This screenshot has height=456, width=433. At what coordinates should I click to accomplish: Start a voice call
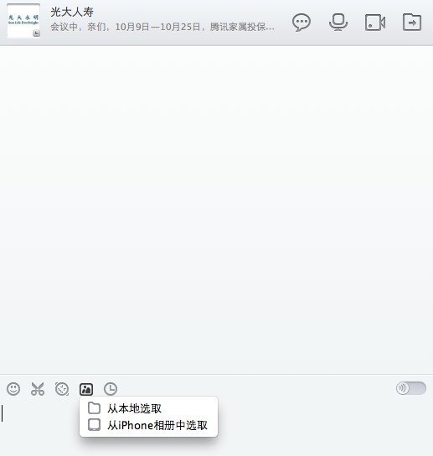338,22
